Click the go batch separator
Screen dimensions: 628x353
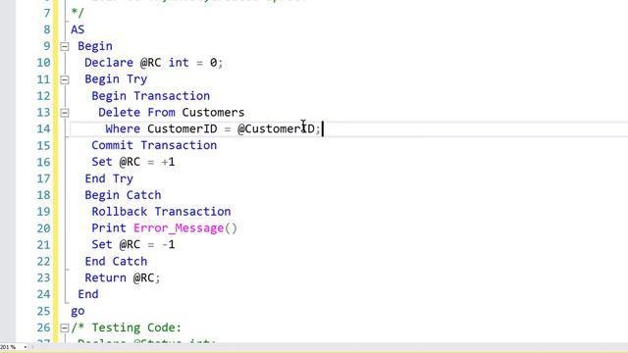[78, 312]
